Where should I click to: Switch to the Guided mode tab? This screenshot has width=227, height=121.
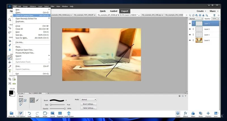click(113, 11)
